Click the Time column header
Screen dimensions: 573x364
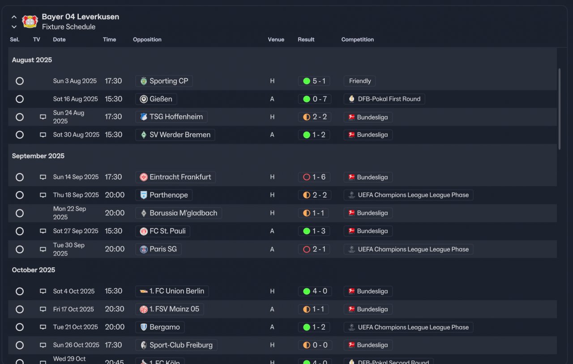pyautogui.click(x=109, y=39)
